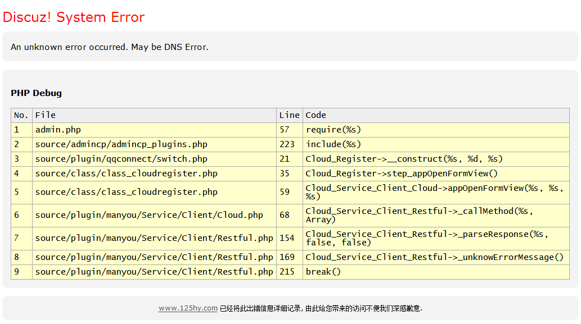Viewport: 581px width, 324px height.
Task: Click the 'Line' column header
Action: (290, 116)
